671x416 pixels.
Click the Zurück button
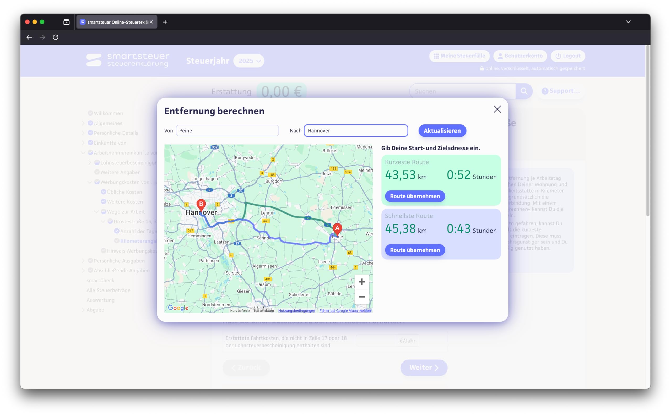tap(246, 368)
